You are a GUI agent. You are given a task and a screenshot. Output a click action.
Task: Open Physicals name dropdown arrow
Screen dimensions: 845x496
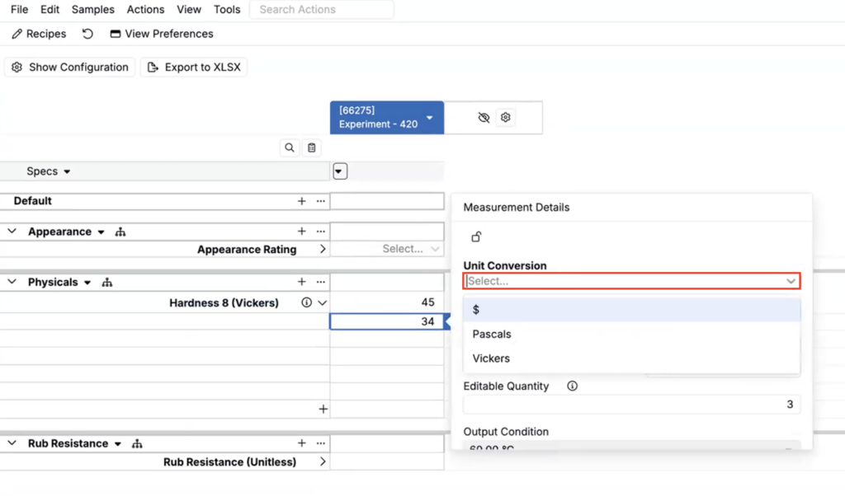87,283
